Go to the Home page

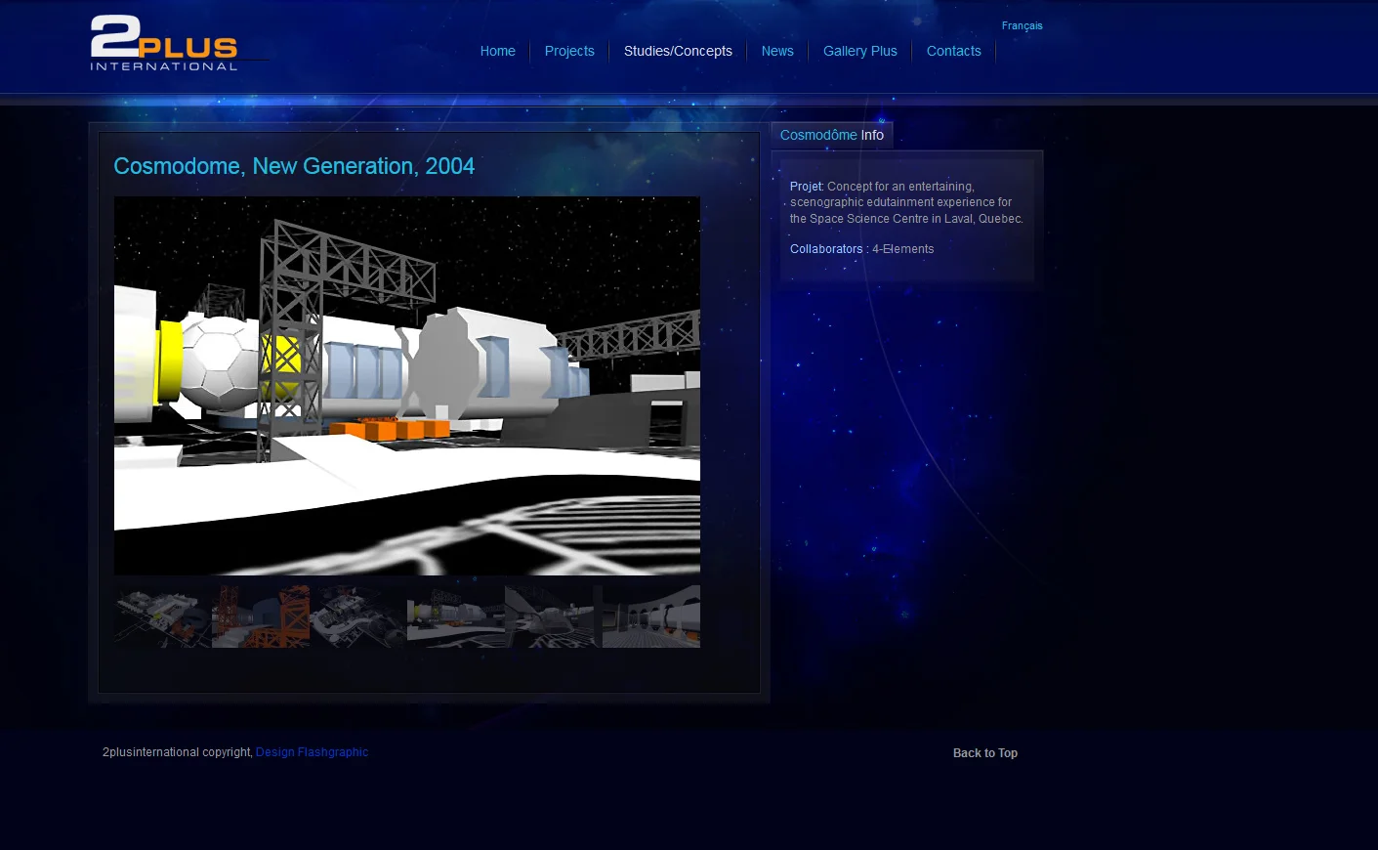[x=497, y=51]
